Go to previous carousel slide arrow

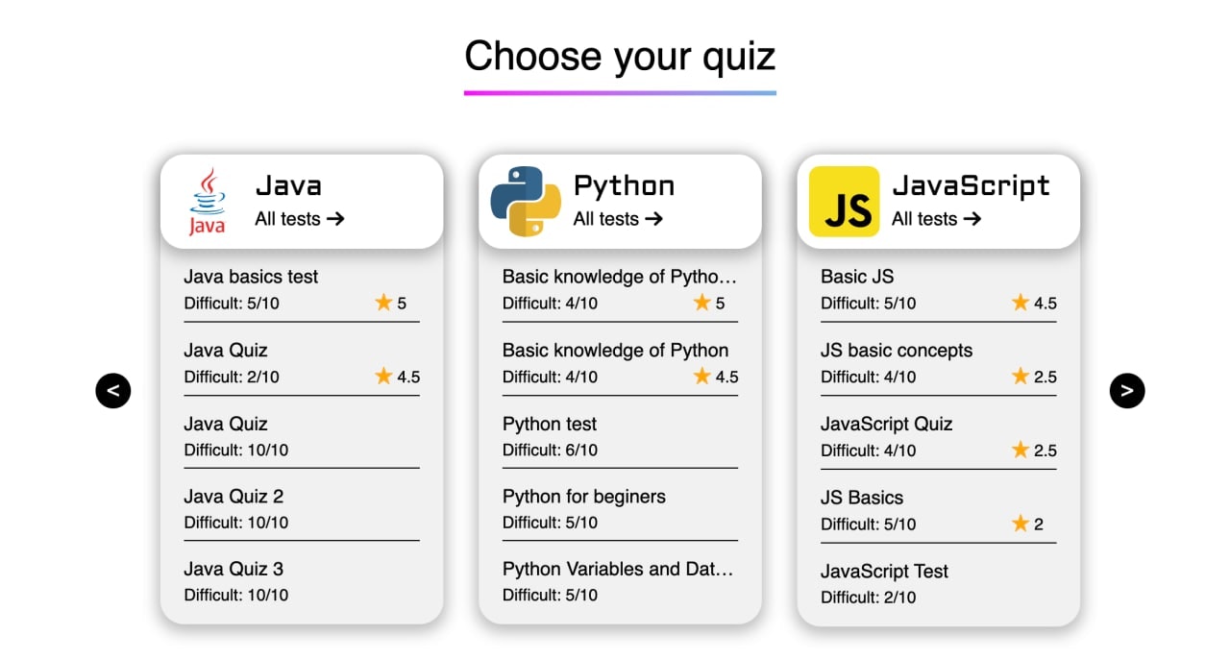tap(113, 391)
